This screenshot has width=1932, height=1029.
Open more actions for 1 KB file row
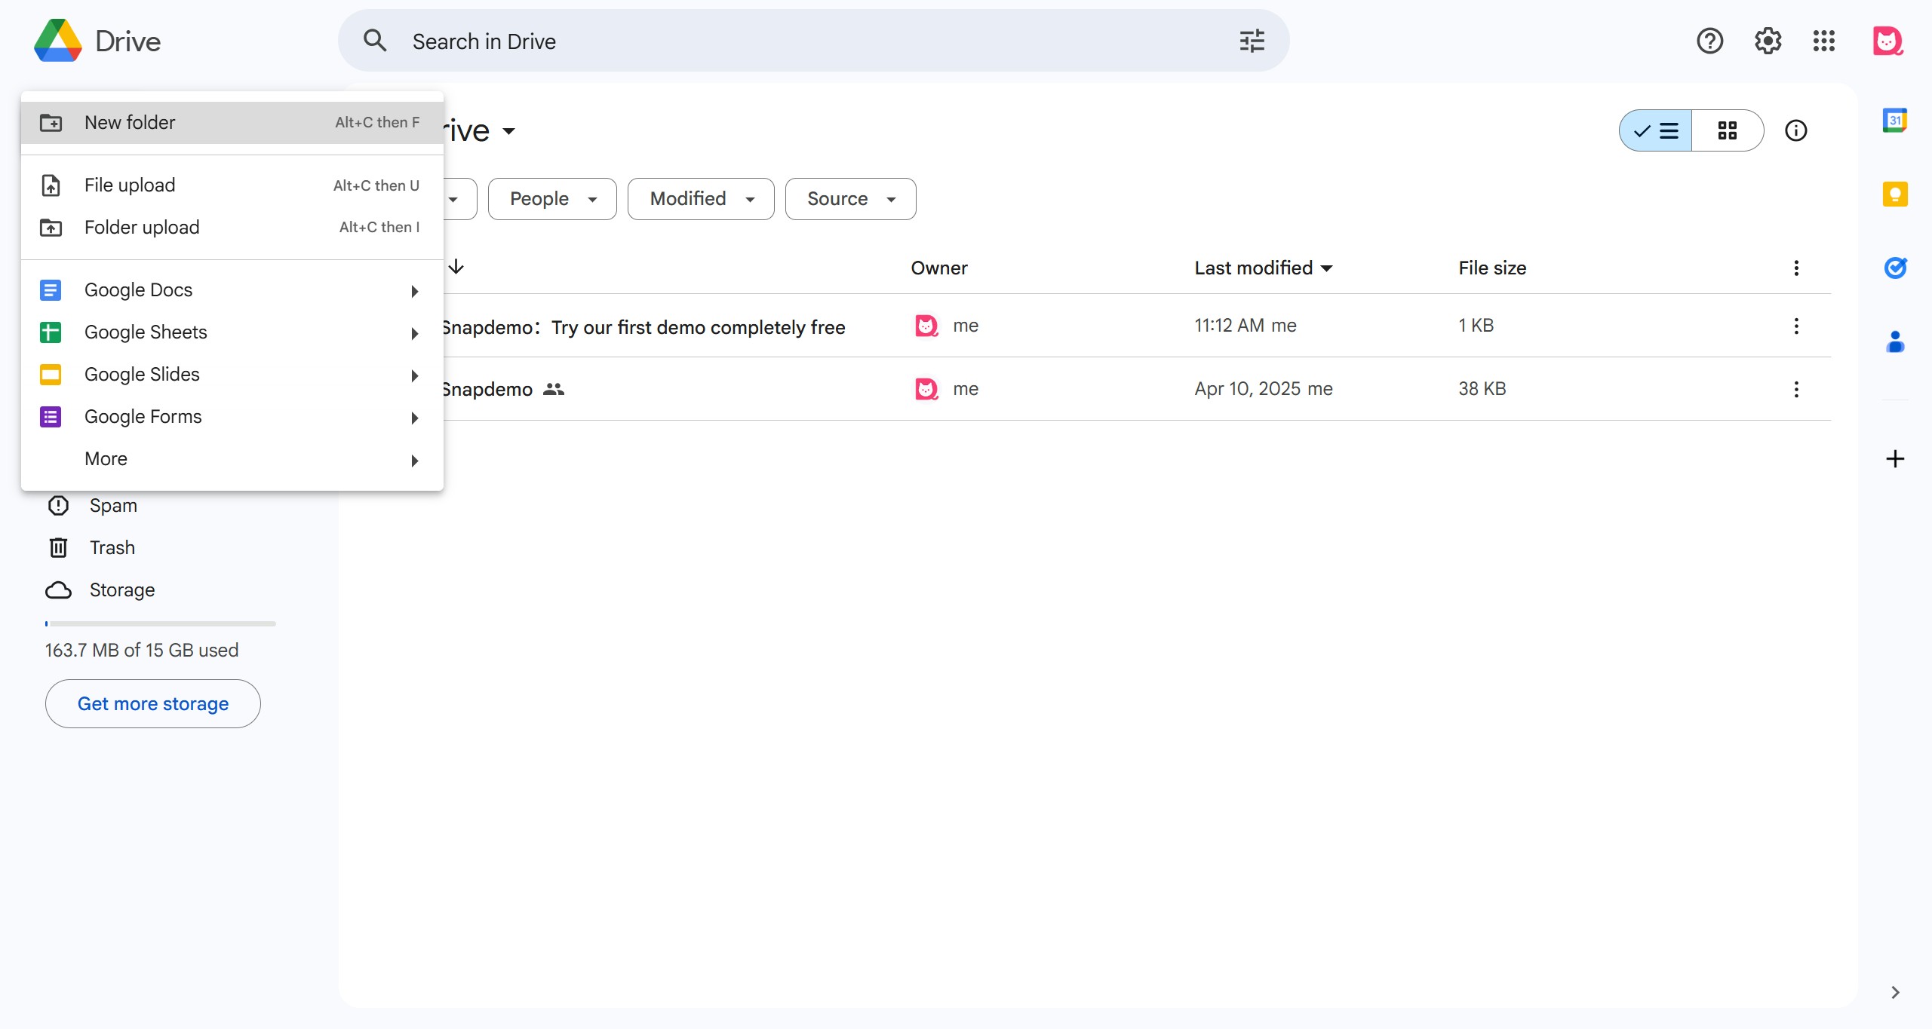click(1795, 326)
